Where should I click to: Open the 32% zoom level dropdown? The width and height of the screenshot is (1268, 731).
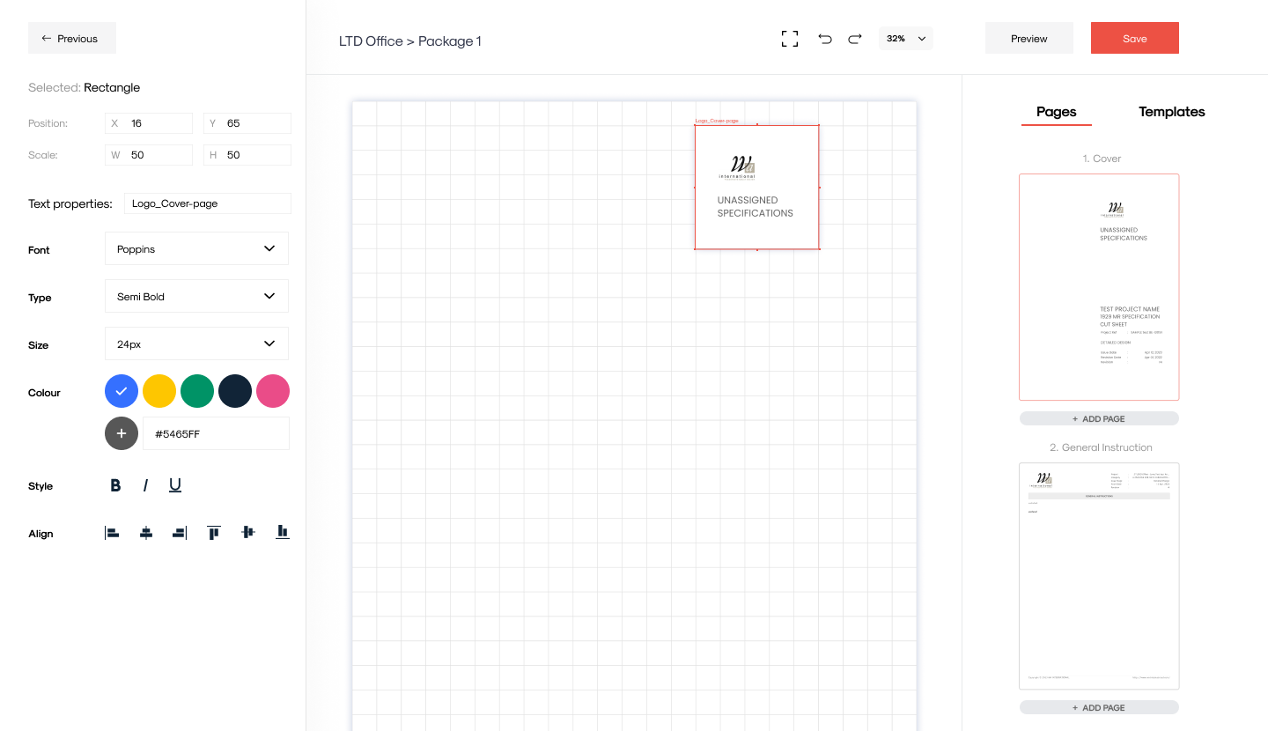(905, 38)
